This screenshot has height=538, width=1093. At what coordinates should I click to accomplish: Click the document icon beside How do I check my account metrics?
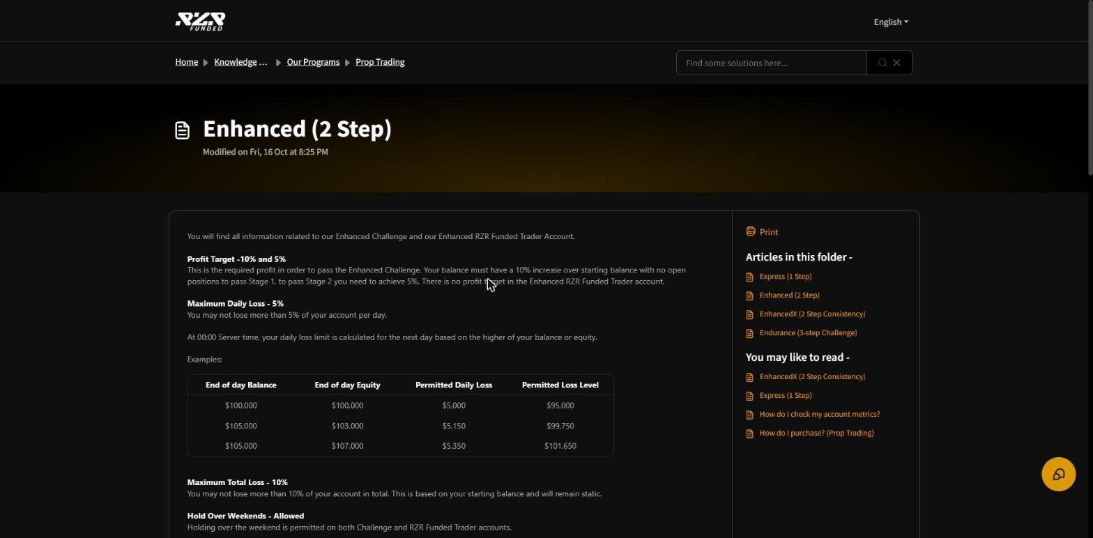tap(750, 415)
